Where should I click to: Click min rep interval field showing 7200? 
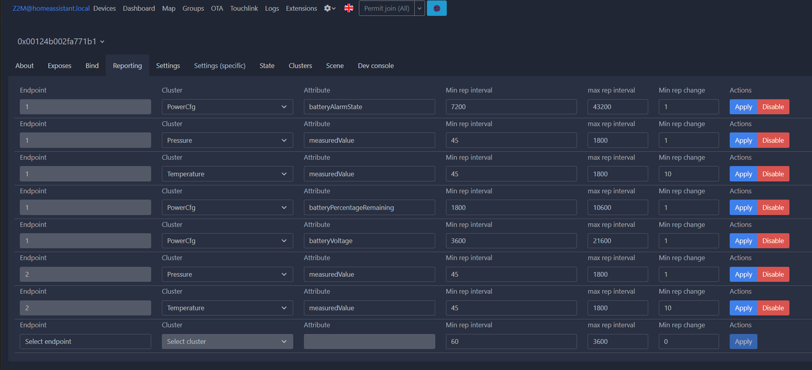click(511, 106)
